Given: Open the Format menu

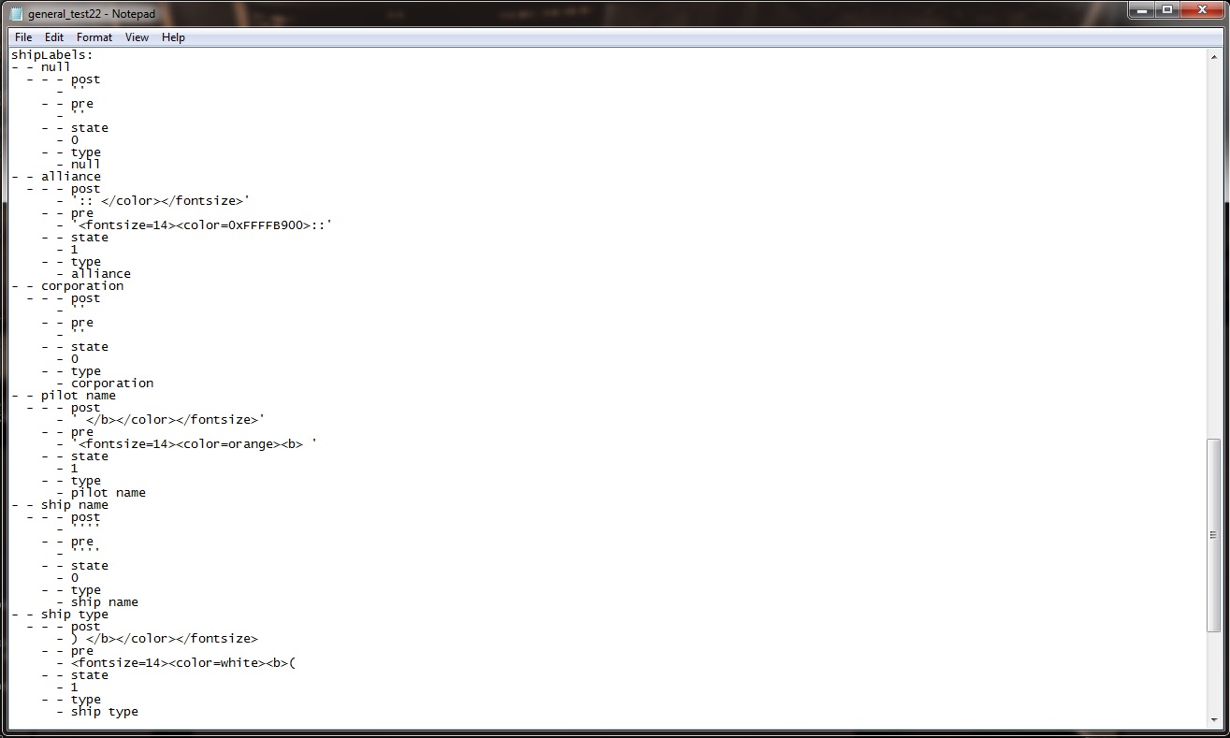Looking at the screenshot, I should click(94, 37).
